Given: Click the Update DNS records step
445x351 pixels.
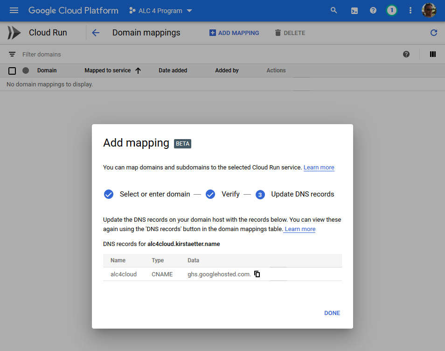Looking at the screenshot, I should [295, 194].
